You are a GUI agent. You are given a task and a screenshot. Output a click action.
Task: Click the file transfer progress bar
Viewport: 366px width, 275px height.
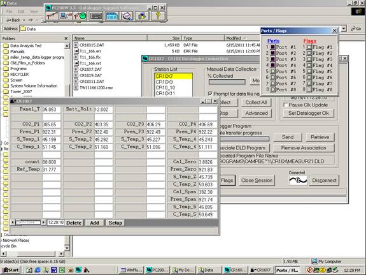(244, 139)
